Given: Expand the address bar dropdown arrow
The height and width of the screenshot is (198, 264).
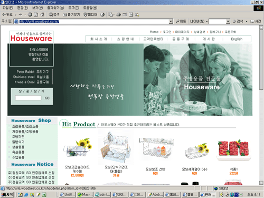Looking at the screenshot, I should click(171, 22).
